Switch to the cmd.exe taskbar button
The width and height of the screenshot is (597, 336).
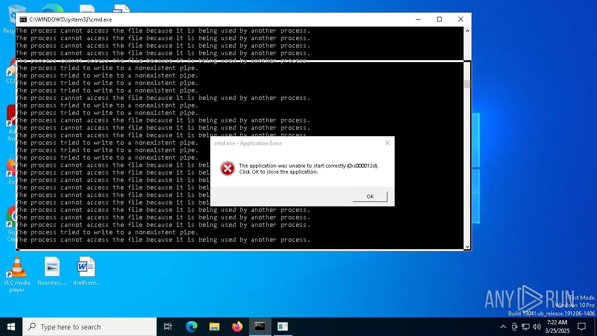pyautogui.click(x=260, y=327)
